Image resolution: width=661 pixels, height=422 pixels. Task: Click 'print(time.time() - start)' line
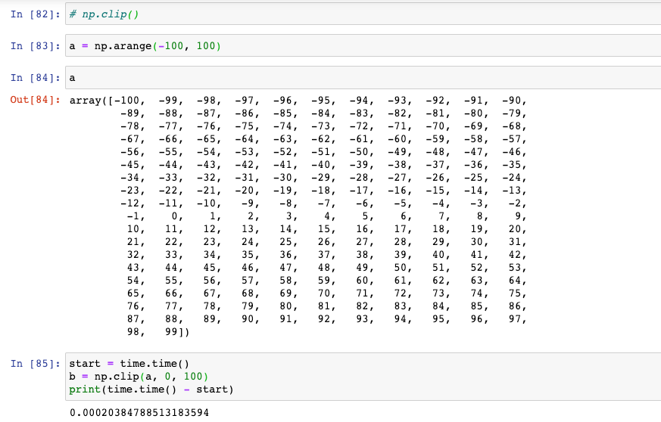pos(151,389)
